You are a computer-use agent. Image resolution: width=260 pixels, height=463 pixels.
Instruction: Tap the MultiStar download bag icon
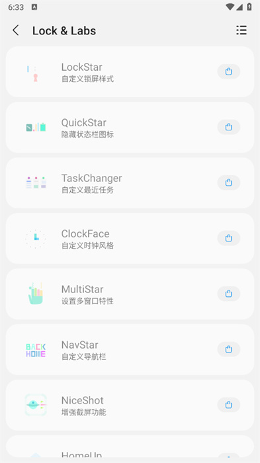[229, 294]
